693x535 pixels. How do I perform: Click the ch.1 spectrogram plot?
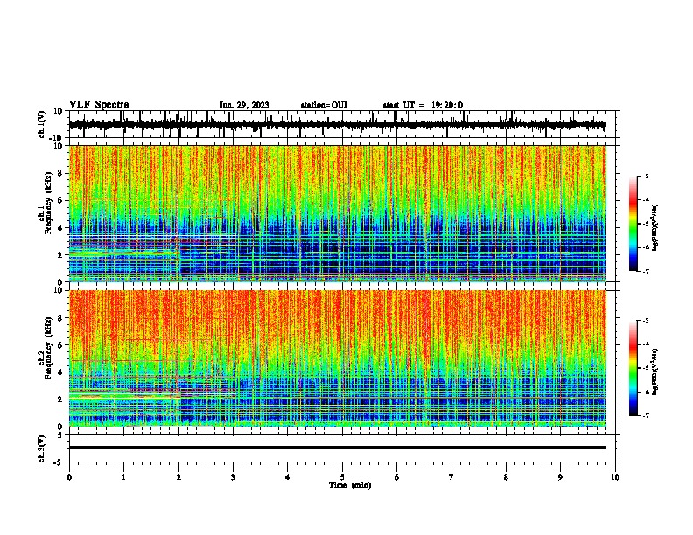click(338, 213)
